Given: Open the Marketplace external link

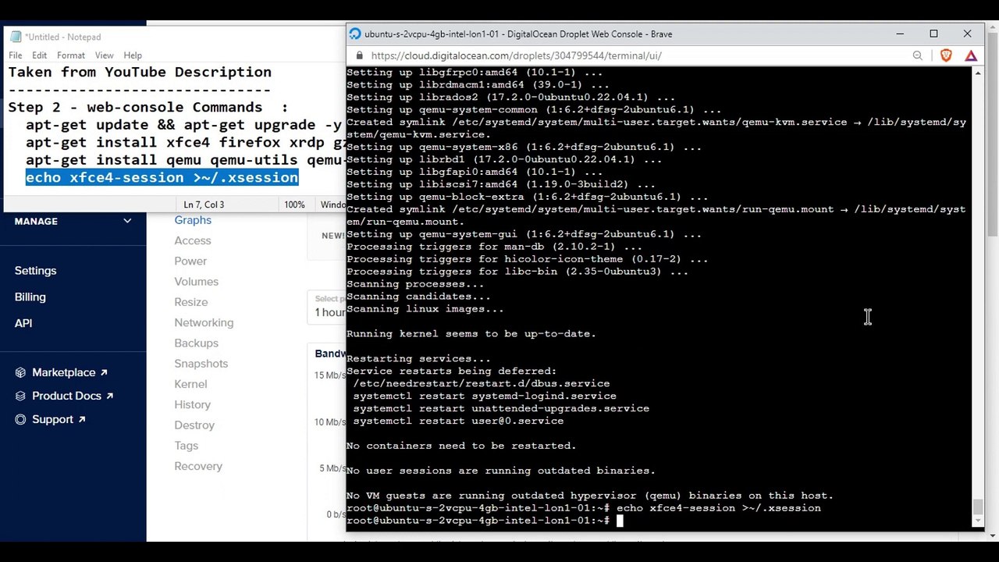Looking at the screenshot, I should pyautogui.click(x=69, y=372).
